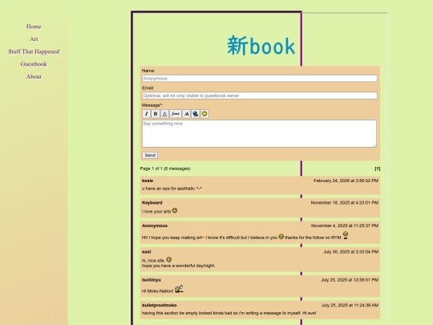Click author name 'IsoGinyu'
433x325 pixels.
pyautogui.click(x=152, y=280)
